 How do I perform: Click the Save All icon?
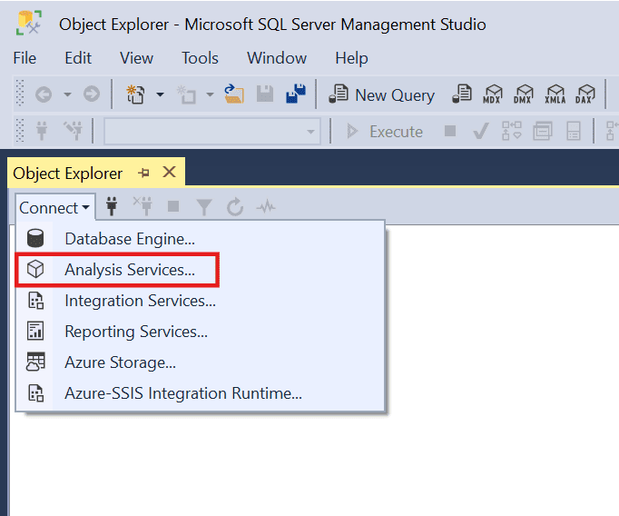pyautogui.click(x=295, y=94)
